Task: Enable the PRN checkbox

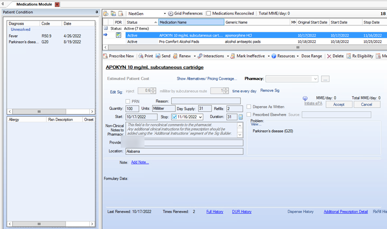Action: click(127, 101)
